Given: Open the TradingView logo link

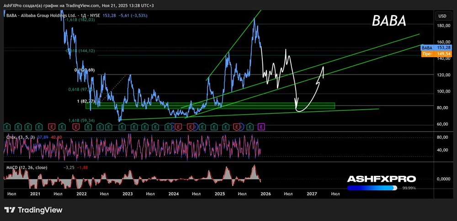Looking at the screenshot, I should pyautogui.click(x=33, y=210).
